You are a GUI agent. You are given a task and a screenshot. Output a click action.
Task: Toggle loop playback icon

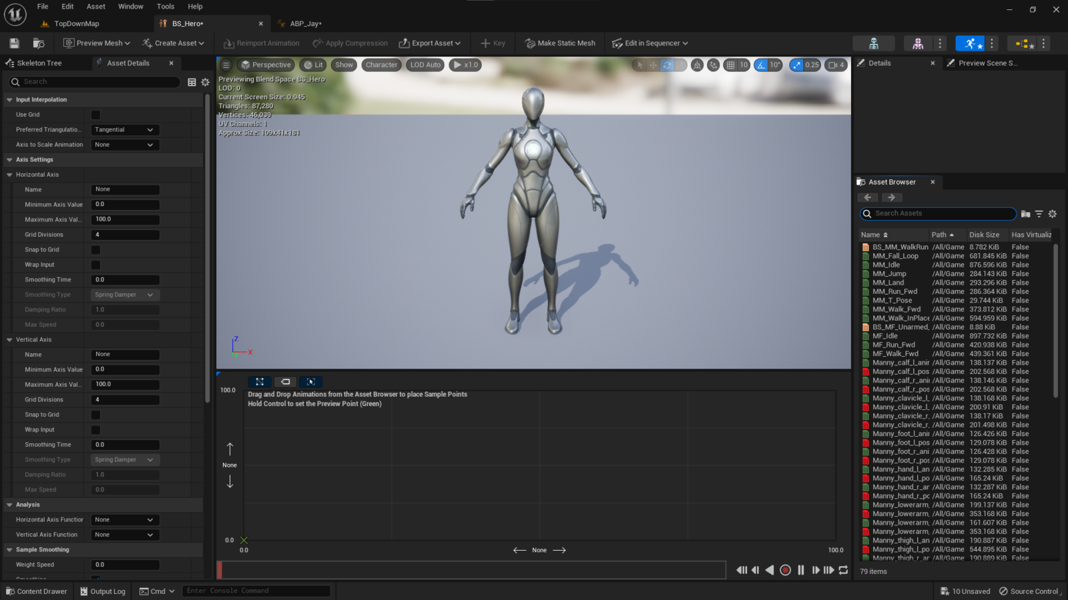(x=843, y=570)
